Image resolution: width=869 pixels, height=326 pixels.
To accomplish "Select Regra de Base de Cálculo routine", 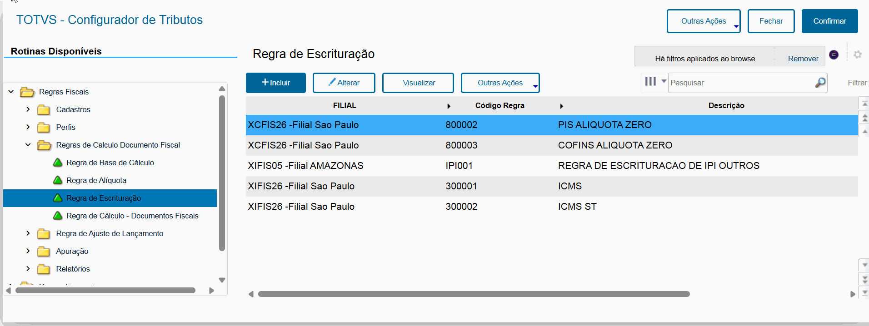I will [x=110, y=163].
